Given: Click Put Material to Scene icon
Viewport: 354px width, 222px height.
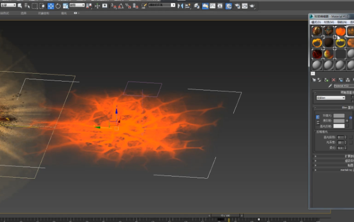Looking at the screenshot, I should click(319, 80).
